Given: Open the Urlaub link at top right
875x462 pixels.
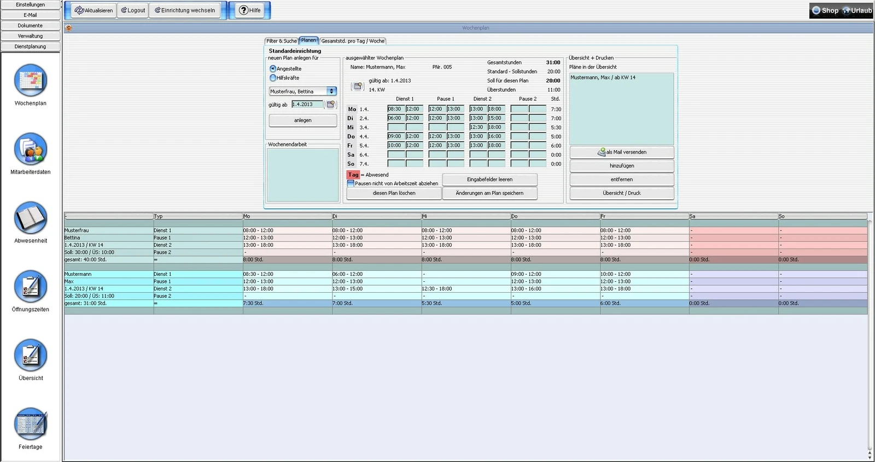Looking at the screenshot, I should [857, 10].
